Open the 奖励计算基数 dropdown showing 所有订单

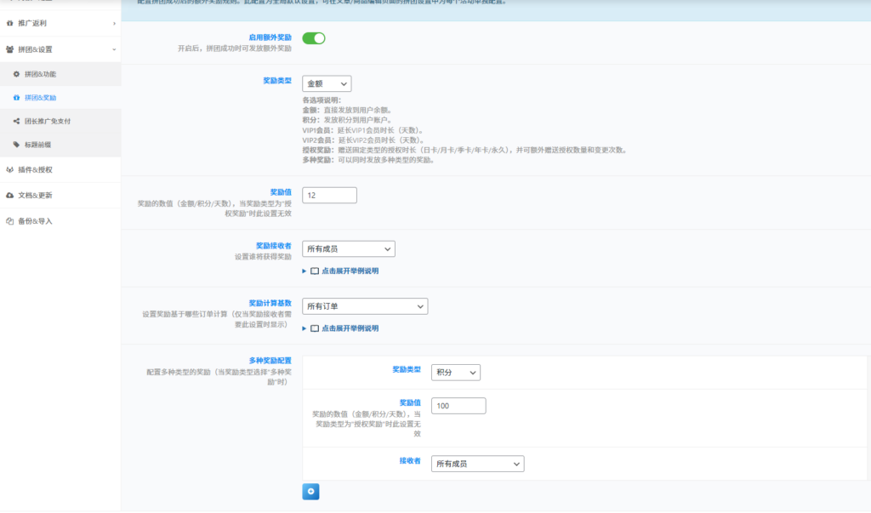365,306
